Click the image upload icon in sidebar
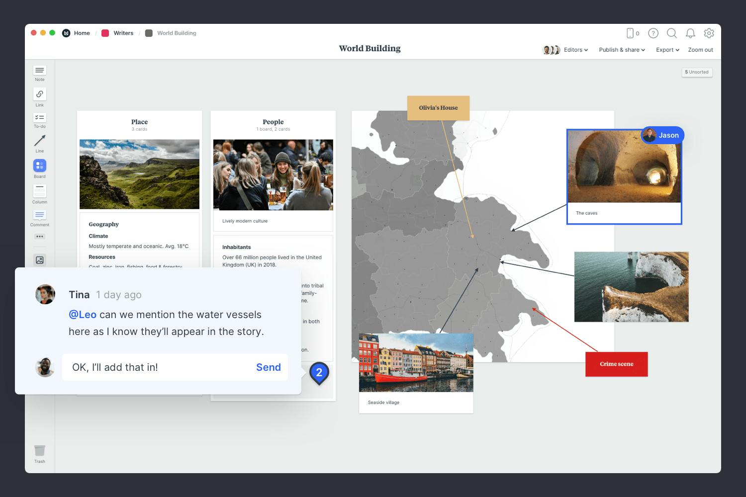The height and width of the screenshot is (497, 746). pyautogui.click(x=40, y=260)
